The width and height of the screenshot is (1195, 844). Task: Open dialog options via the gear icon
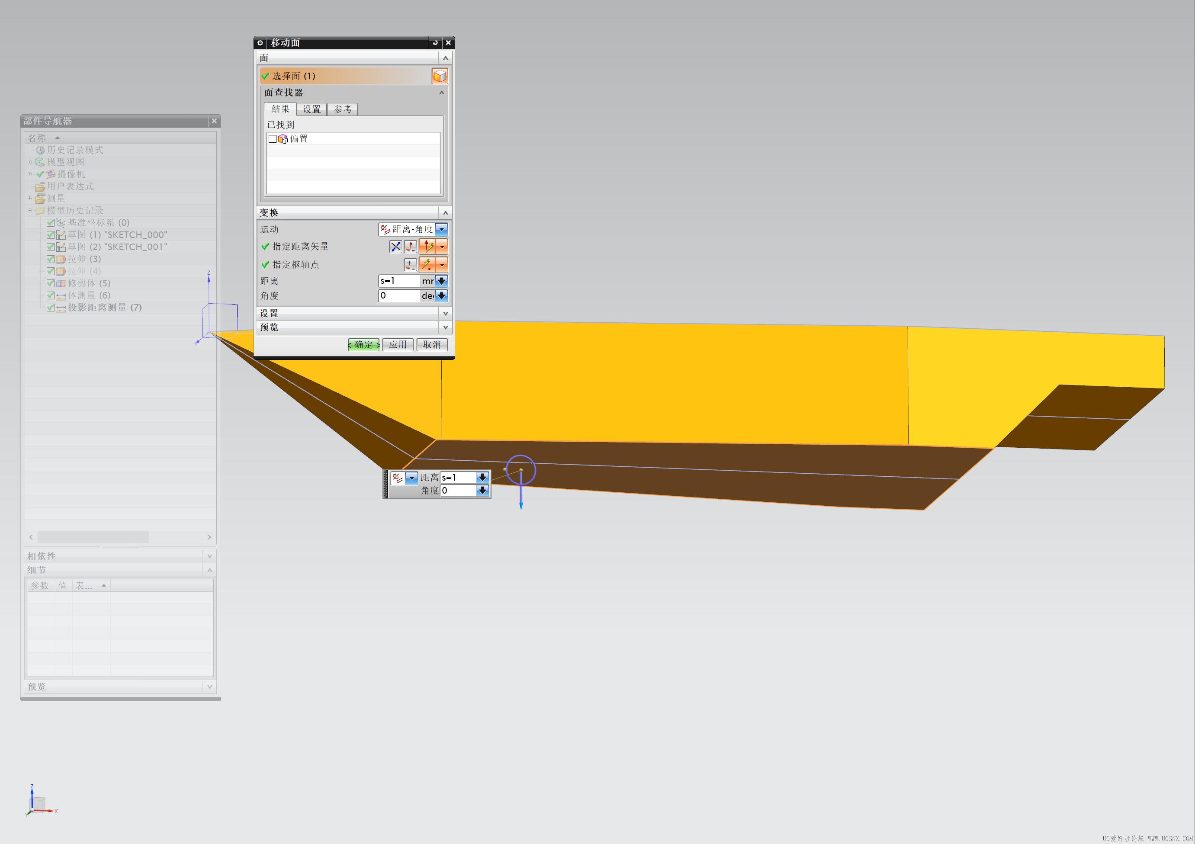pyautogui.click(x=260, y=43)
